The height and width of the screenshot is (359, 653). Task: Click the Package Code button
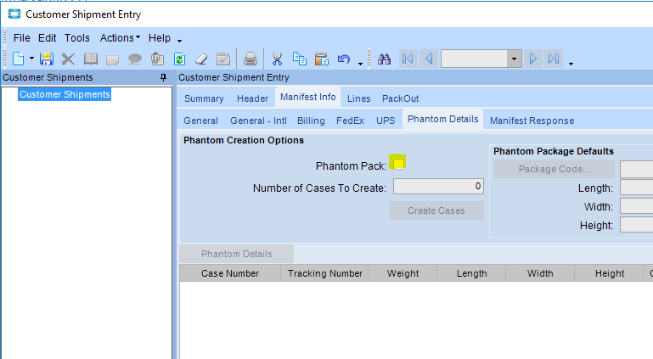point(554,169)
